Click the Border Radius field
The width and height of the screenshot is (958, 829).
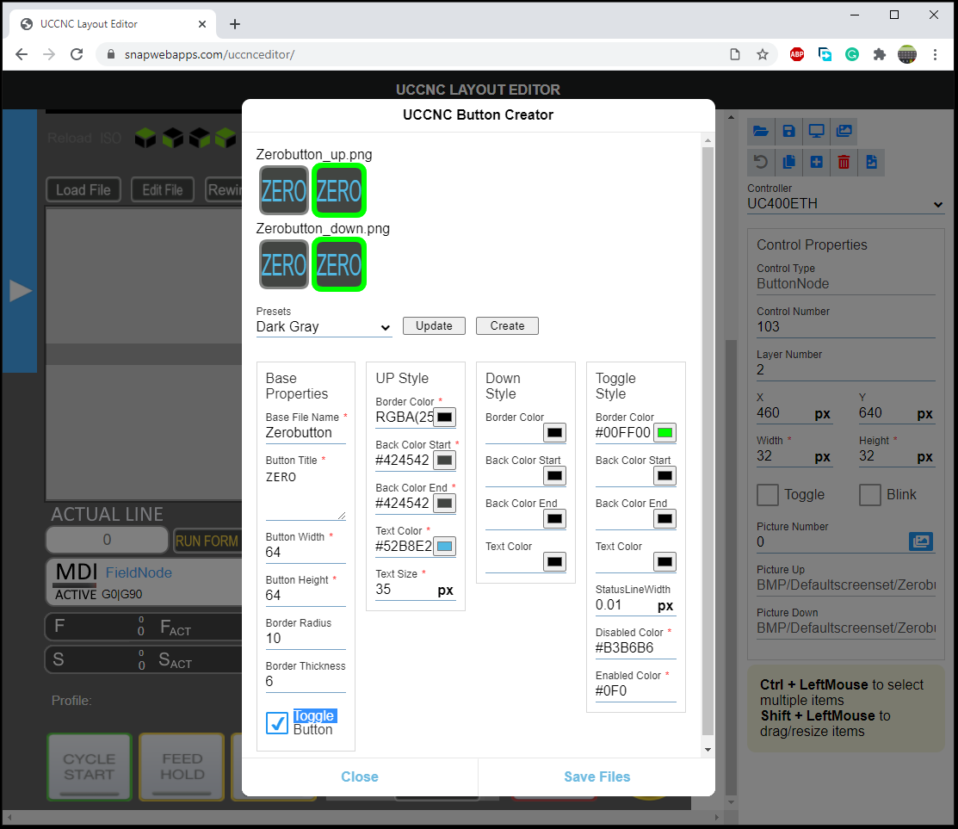pyautogui.click(x=306, y=639)
